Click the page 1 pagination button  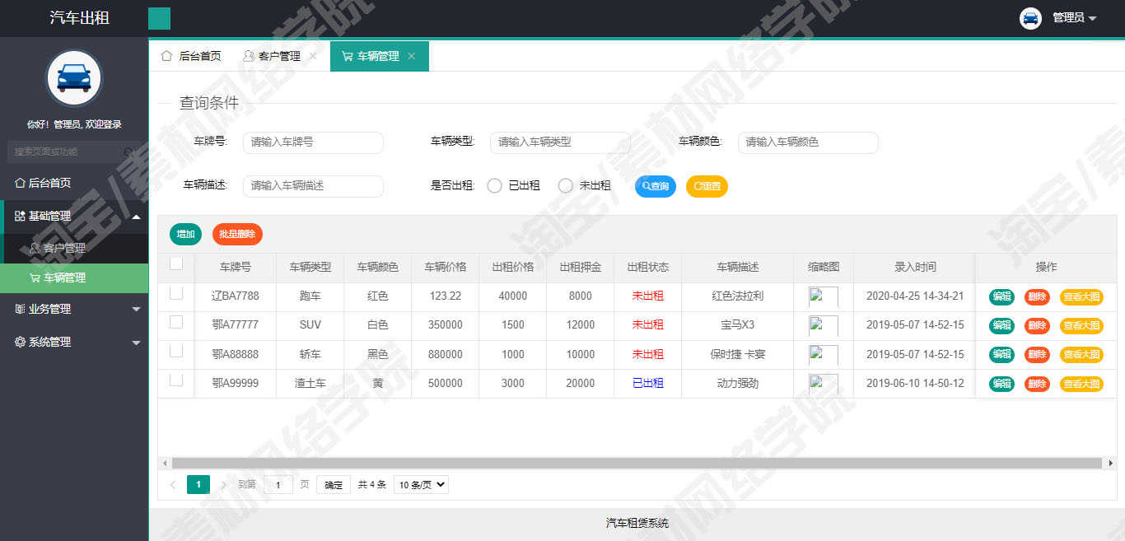pyautogui.click(x=198, y=485)
